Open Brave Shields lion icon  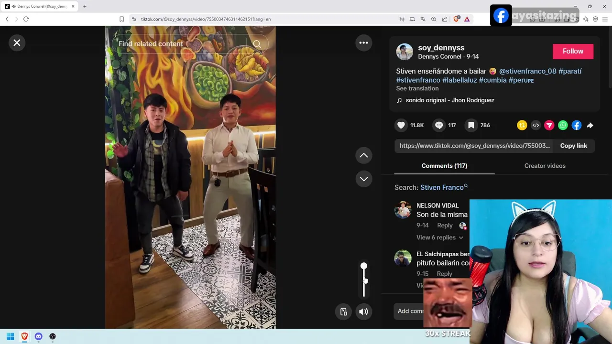point(456,19)
